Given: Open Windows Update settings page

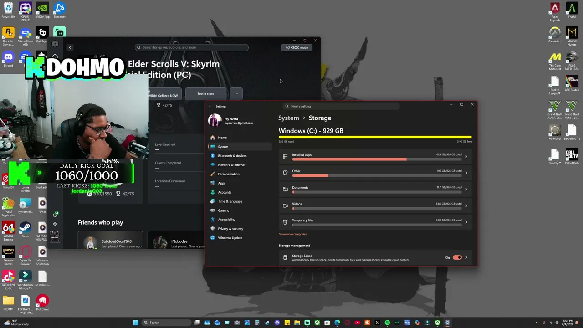Looking at the screenshot, I should 240,238.
